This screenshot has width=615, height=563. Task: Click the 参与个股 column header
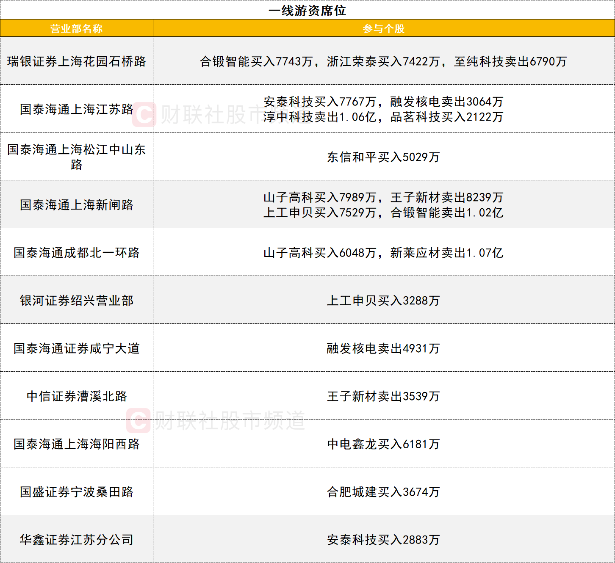(x=383, y=28)
